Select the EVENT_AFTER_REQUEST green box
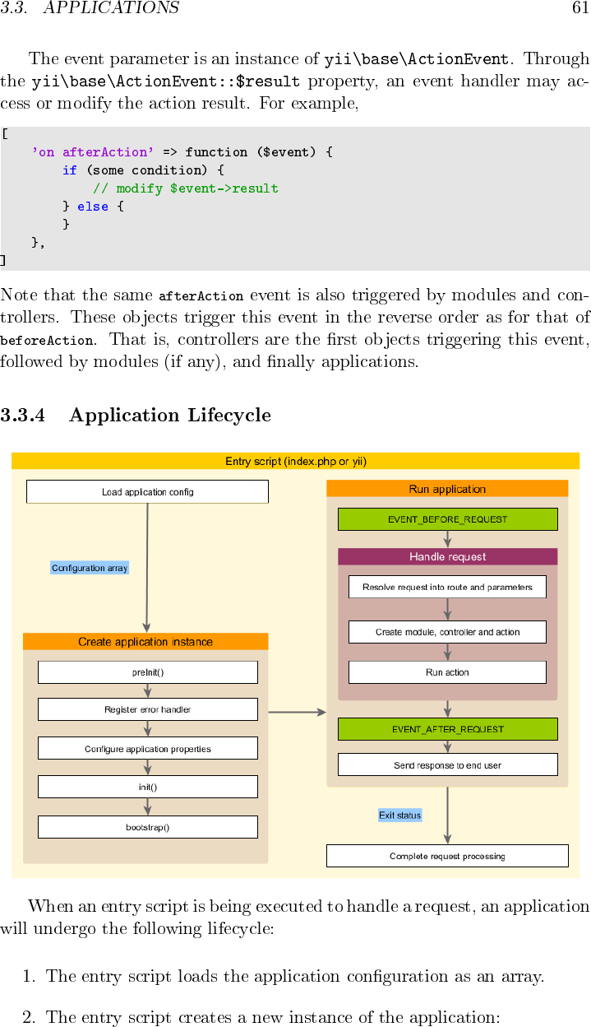The width and height of the screenshot is (591, 1027). 448,729
